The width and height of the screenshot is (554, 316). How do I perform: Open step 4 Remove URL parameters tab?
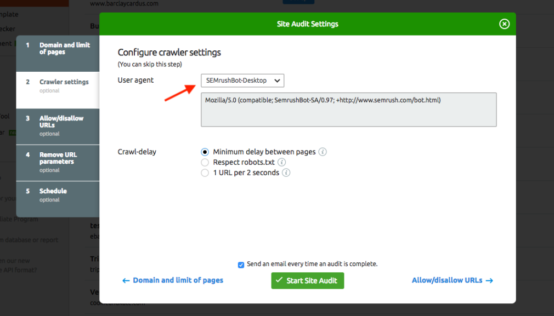(58, 163)
